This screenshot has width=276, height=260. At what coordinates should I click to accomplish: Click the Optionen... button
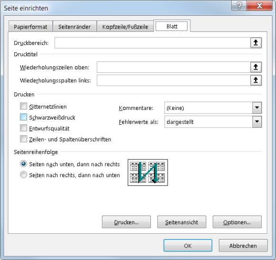(237, 222)
